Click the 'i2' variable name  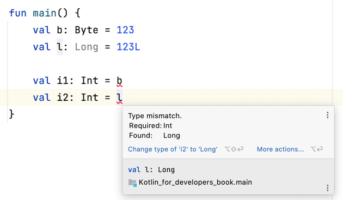63,98
